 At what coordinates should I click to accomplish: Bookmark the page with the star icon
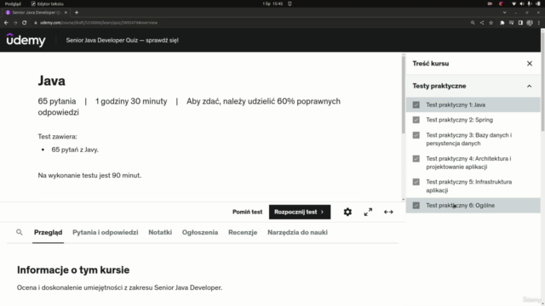click(490, 23)
